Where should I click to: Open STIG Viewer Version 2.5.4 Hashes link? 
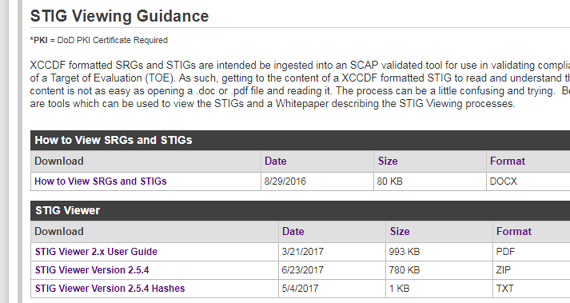click(x=110, y=289)
